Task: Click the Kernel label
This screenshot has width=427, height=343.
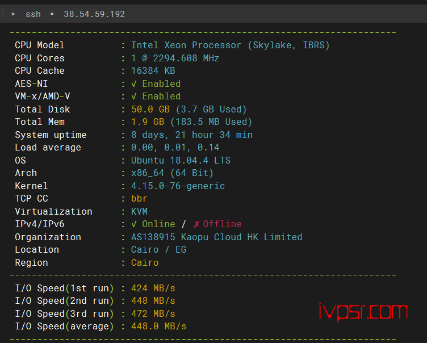Action: 31,186
